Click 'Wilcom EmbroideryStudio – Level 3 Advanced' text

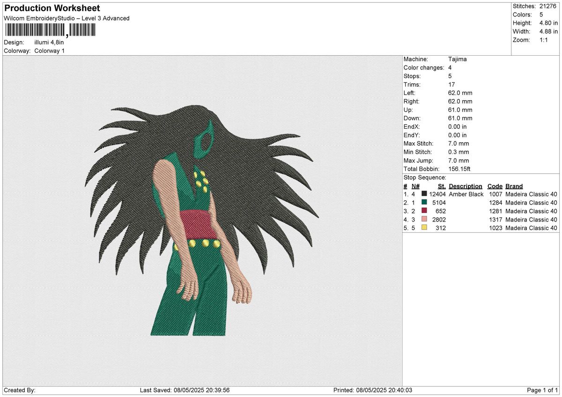(x=67, y=18)
